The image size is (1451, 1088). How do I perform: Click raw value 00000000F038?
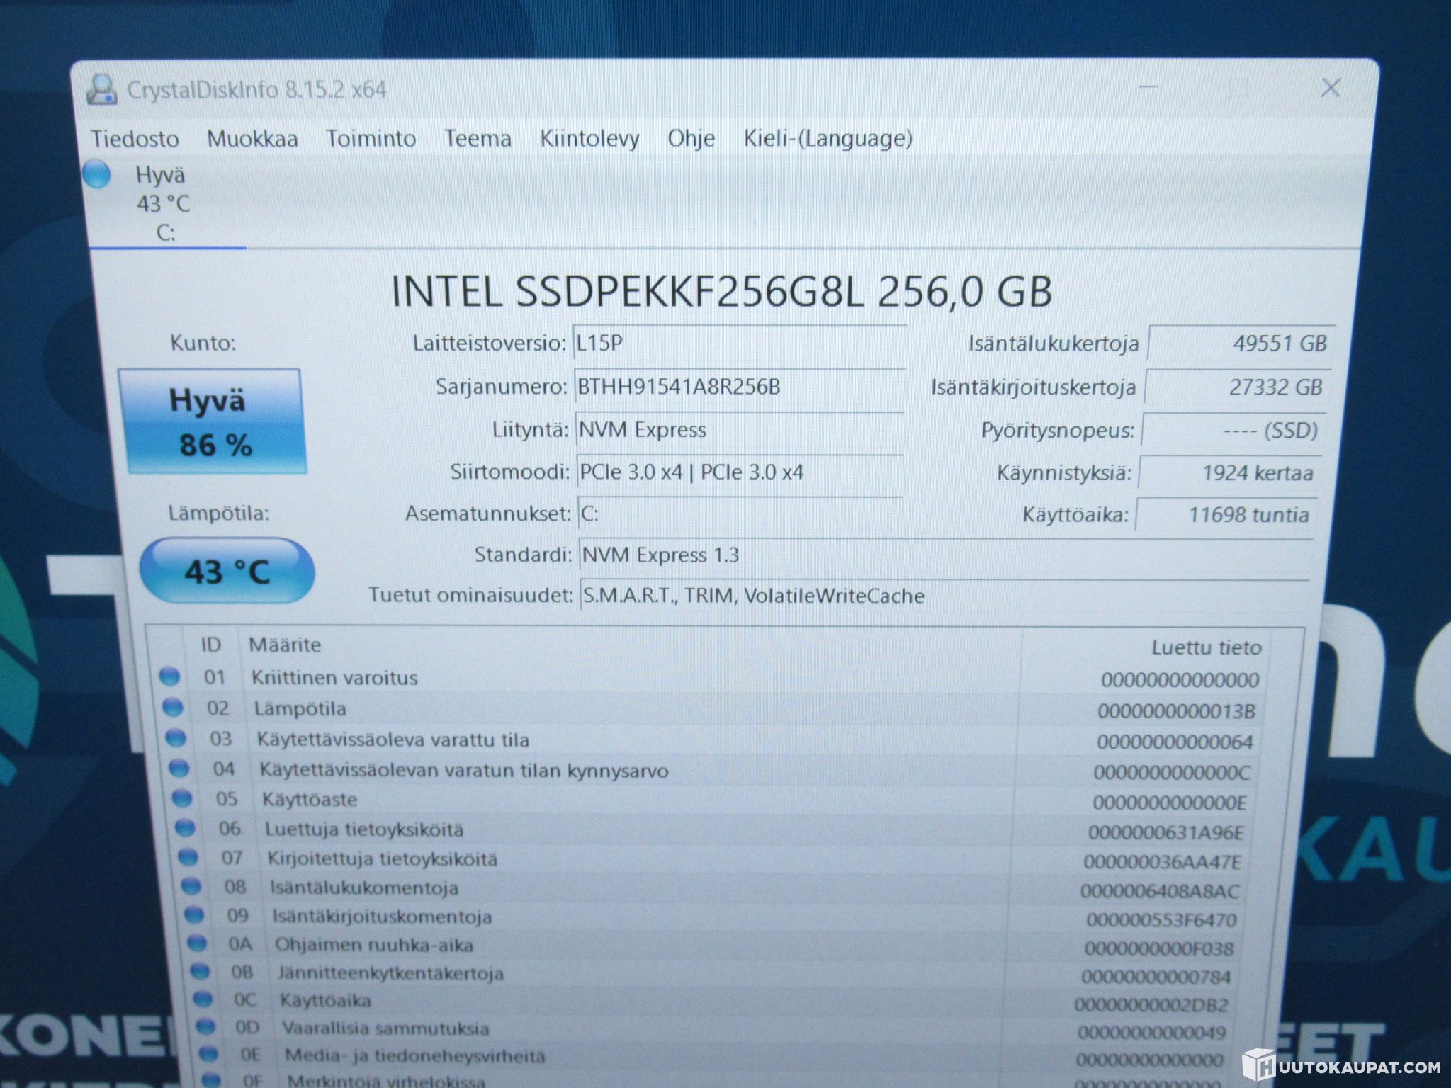click(x=1159, y=948)
